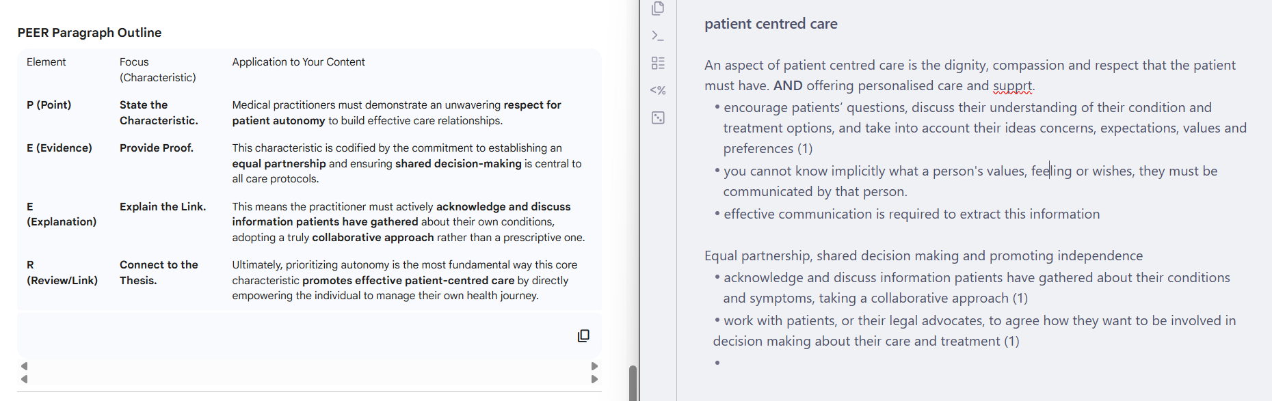1272x401 pixels.
Task: Click the lower left-pointing horizontal scroll arrow
Action: (25, 379)
